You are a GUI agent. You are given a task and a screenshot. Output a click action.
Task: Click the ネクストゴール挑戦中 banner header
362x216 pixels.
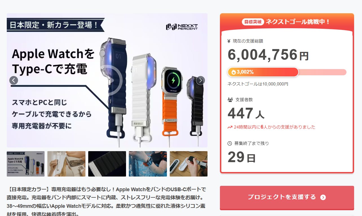coord(287,22)
